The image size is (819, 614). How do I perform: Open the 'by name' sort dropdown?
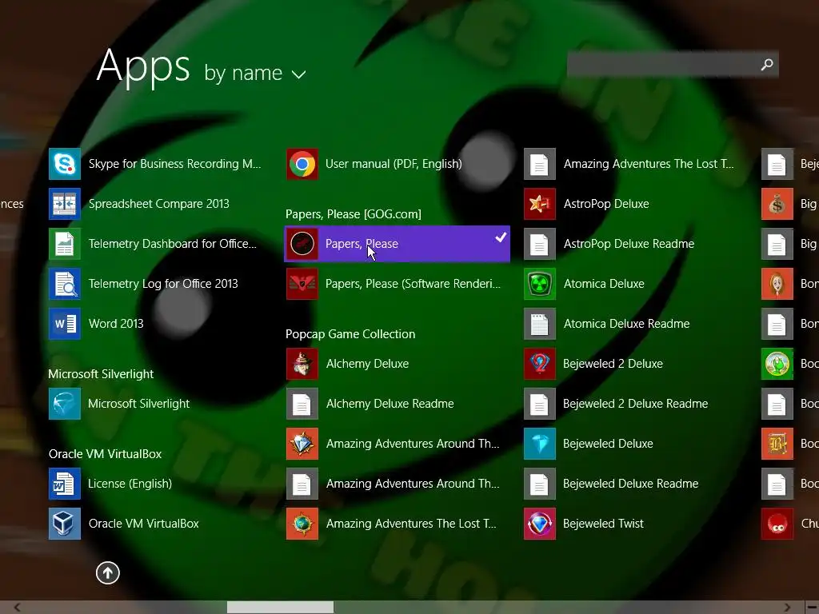(x=255, y=73)
